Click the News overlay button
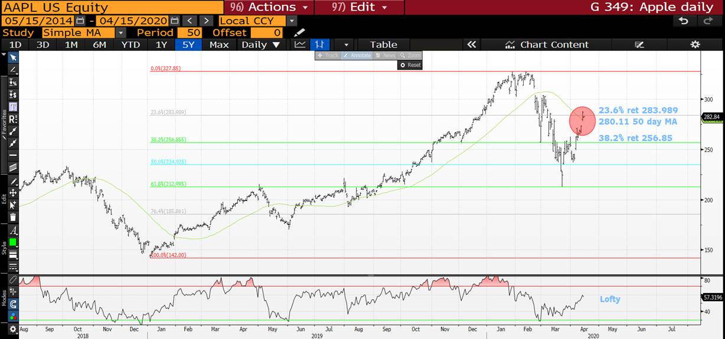Image resolution: width=725 pixels, height=339 pixels. point(385,55)
